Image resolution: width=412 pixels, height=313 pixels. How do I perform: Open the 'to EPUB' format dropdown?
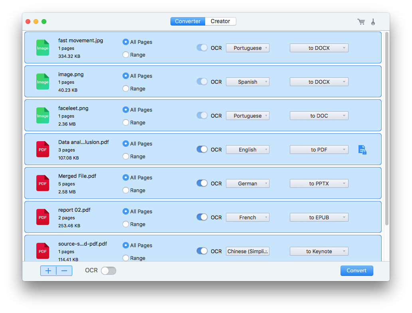319,217
